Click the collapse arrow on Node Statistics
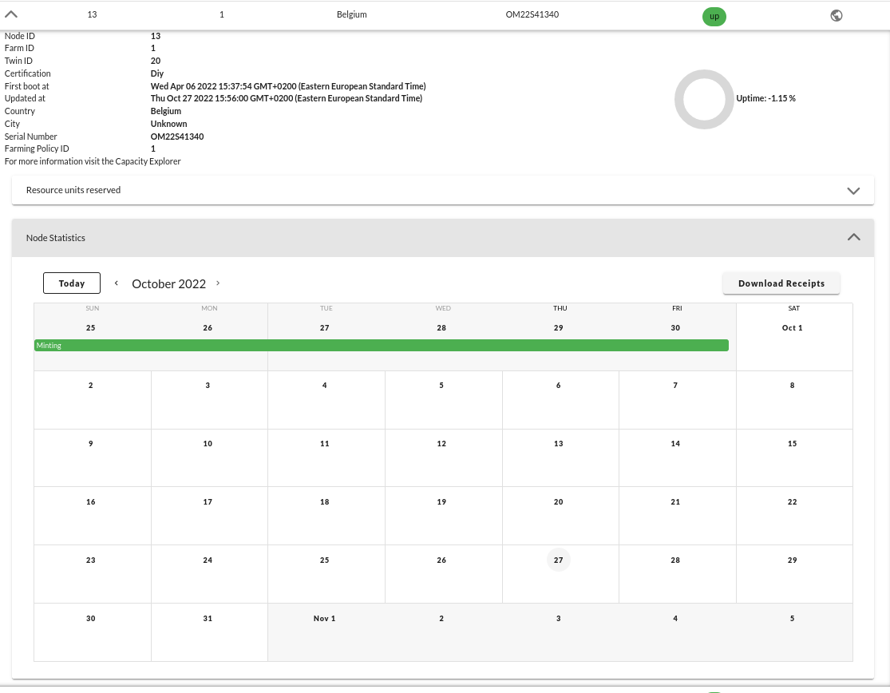Image resolution: width=890 pixels, height=693 pixels. tap(853, 236)
